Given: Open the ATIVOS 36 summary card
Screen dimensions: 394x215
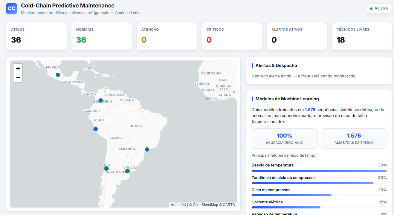Looking at the screenshot, I should click(36, 36).
